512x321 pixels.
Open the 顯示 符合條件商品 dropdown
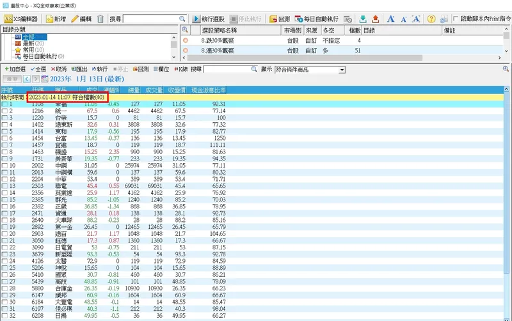(342, 69)
